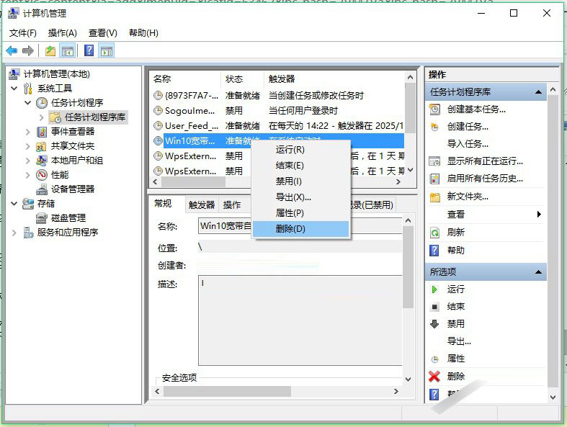Open the 查看(V) menu

point(103,33)
